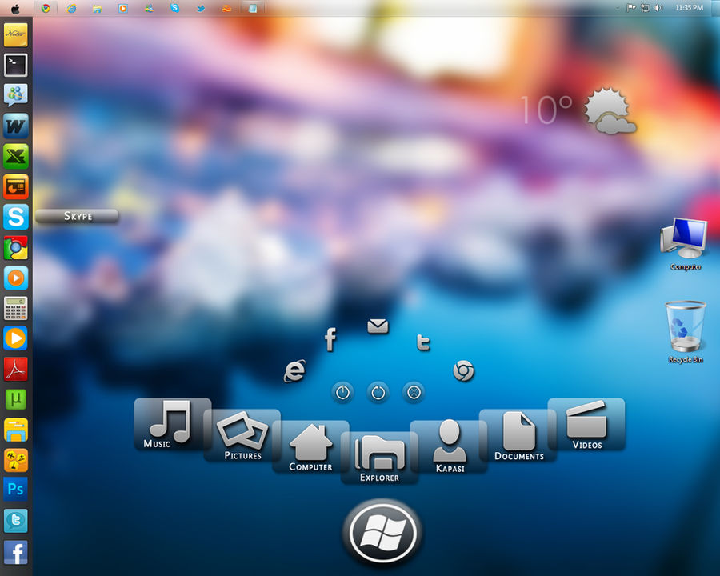Click the weather widget sun and cloud icon

tap(610, 112)
